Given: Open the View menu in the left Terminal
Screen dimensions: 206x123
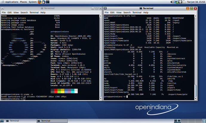Looking at the screenshot, I should pos(16,12).
